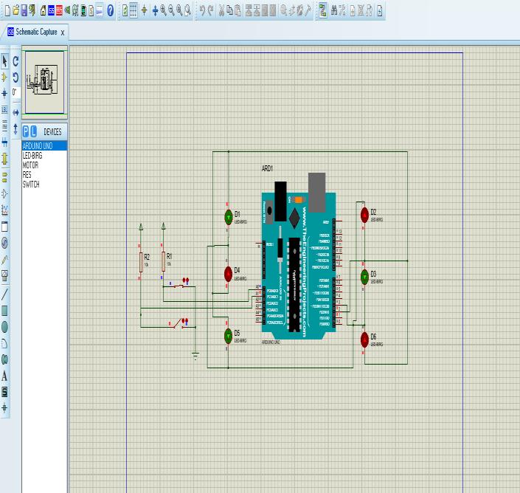Save the design using the floppy disk icon
Screen dimensions: 520x493
[x=24, y=10]
